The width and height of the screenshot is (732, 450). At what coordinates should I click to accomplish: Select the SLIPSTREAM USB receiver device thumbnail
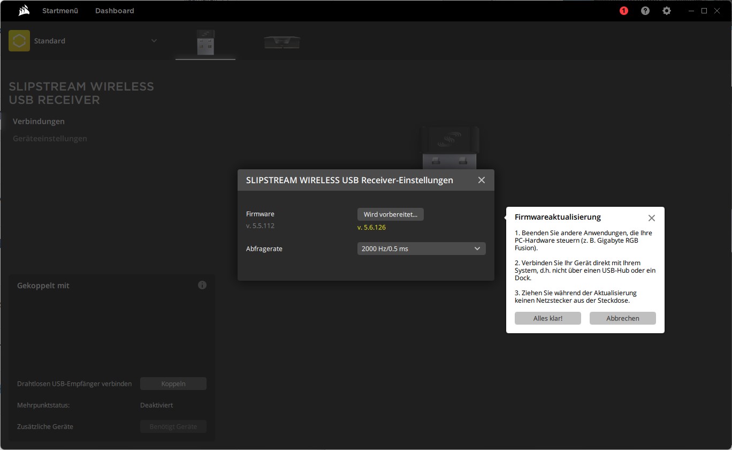coord(205,43)
